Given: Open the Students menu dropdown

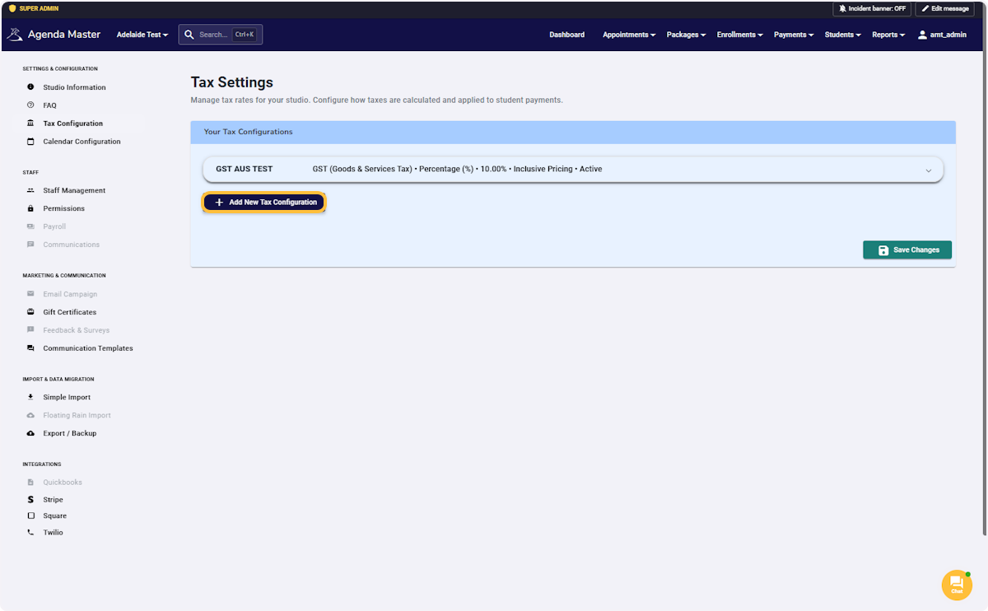Looking at the screenshot, I should (x=843, y=35).
